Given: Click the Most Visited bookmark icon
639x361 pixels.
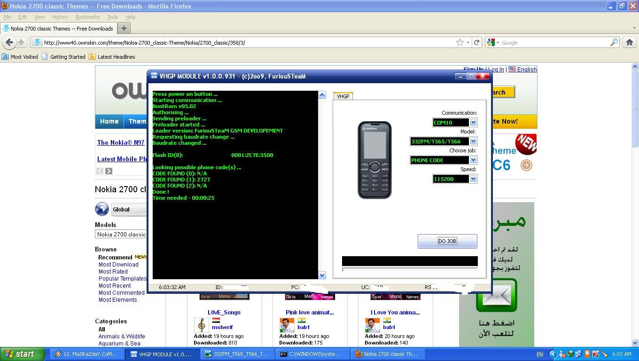Looking at the screenshot, I should 5,56.
